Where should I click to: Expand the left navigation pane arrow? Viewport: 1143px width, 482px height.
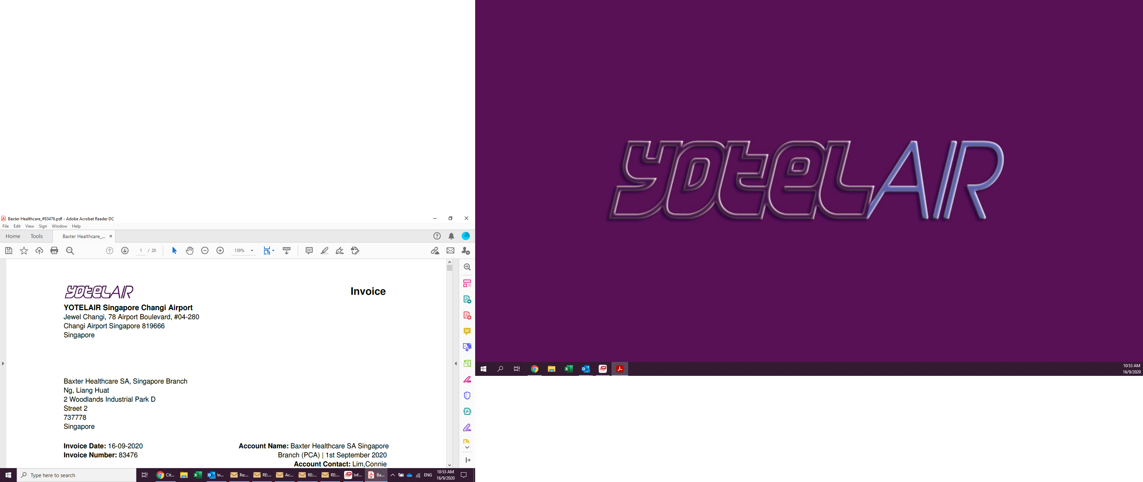[3, 363]
